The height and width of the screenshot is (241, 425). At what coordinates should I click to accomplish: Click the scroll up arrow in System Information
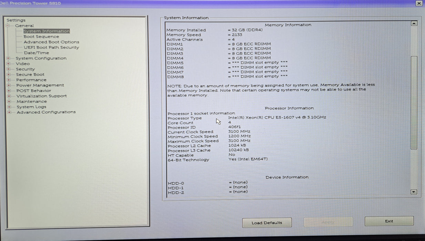coord(414,23)
